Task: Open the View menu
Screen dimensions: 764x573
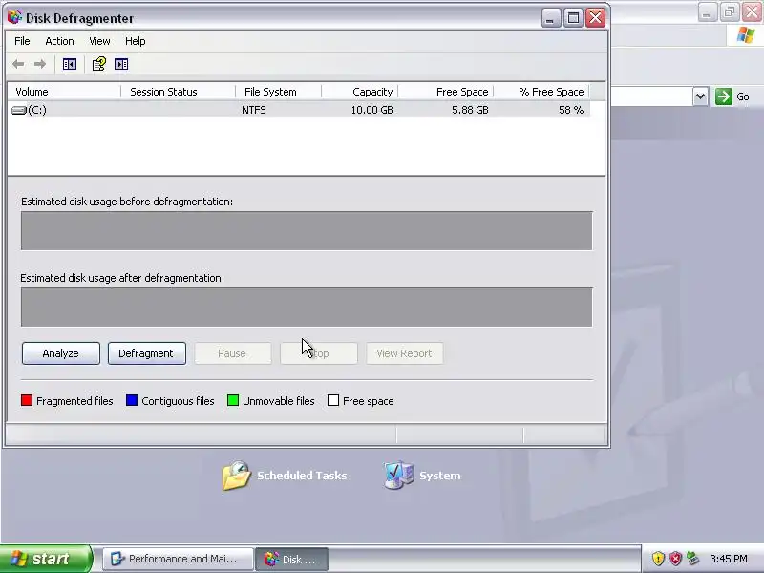Action: point(99,41)
